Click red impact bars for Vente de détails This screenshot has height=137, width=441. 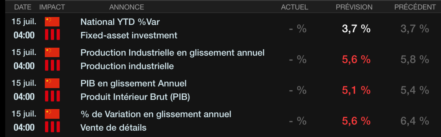click(x=52, y=127)
